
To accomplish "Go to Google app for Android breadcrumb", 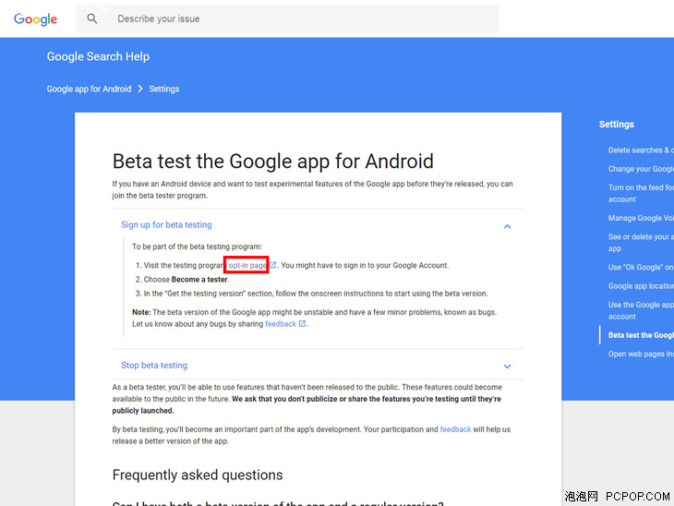I will 89,89.
